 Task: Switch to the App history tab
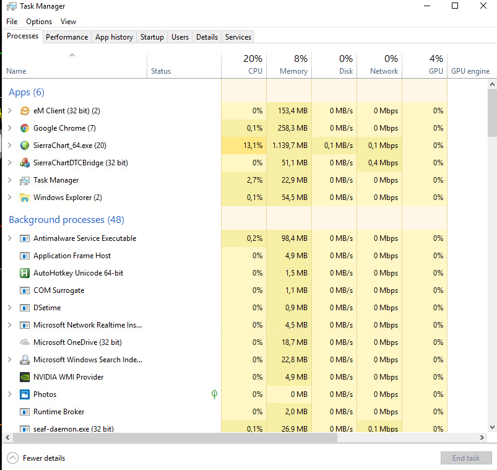114,37
